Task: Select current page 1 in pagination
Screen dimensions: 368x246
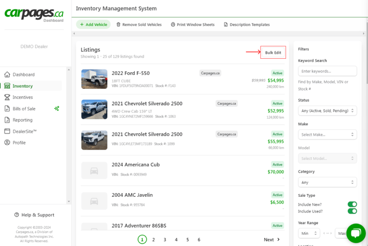Action: tap(142, 240)
